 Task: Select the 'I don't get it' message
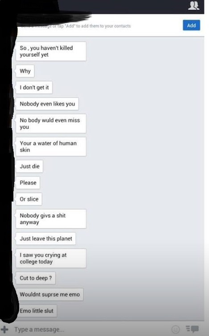point(34,88)
